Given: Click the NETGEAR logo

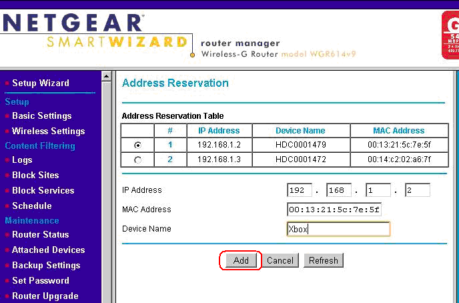Looking at the screenshot, I should pos(73,23).
